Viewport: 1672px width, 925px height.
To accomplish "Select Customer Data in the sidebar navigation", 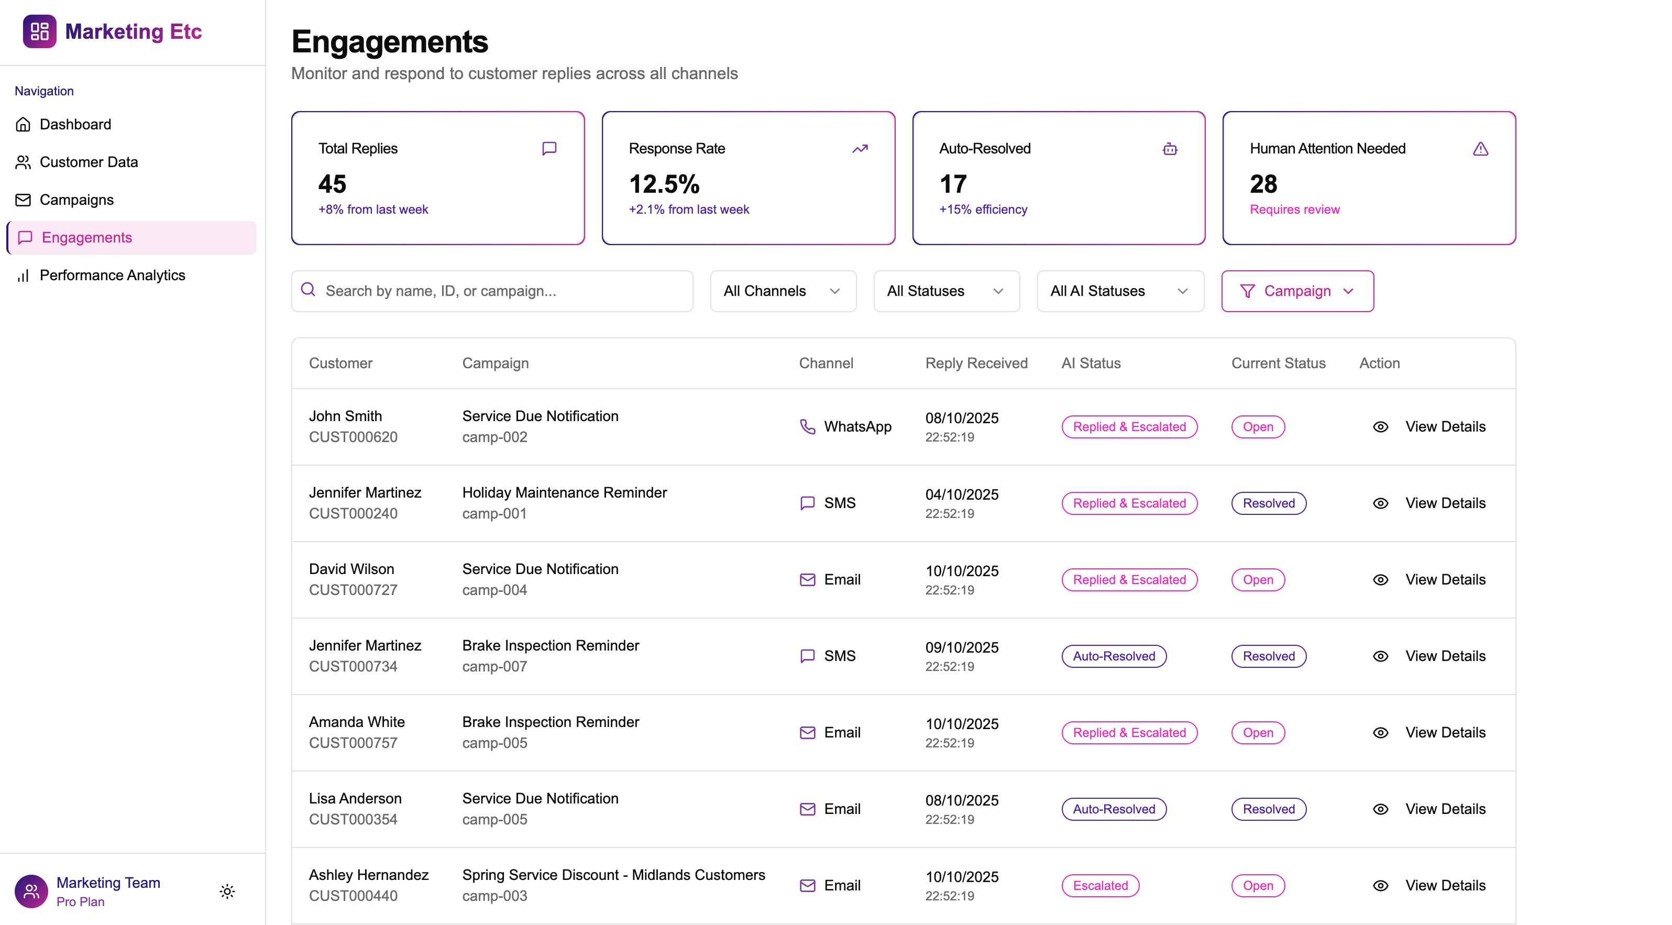I will (89, 162).
